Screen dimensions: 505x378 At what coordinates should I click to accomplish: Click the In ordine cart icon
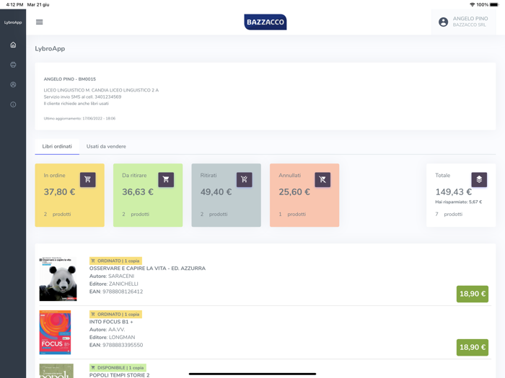coord(87,179)
